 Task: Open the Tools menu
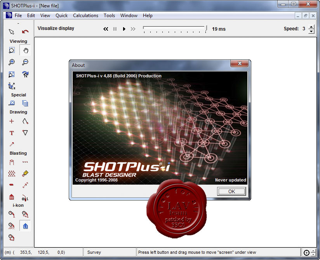(x=110, y=16)
